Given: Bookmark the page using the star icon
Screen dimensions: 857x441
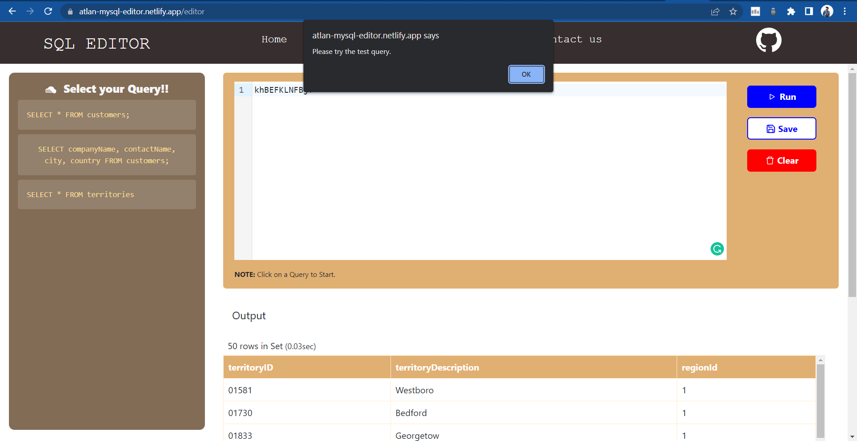Looking at the screenshot, I should point(733,12).
